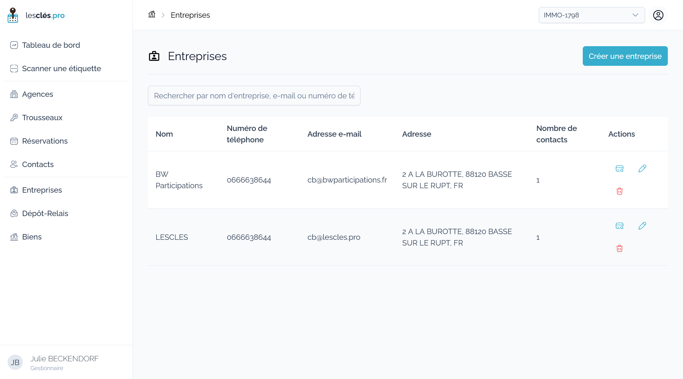Viewport: 683px width, 379px height.
Task: Click the JB user avatar
Action: pyautogui.click(x=15, y=362)
